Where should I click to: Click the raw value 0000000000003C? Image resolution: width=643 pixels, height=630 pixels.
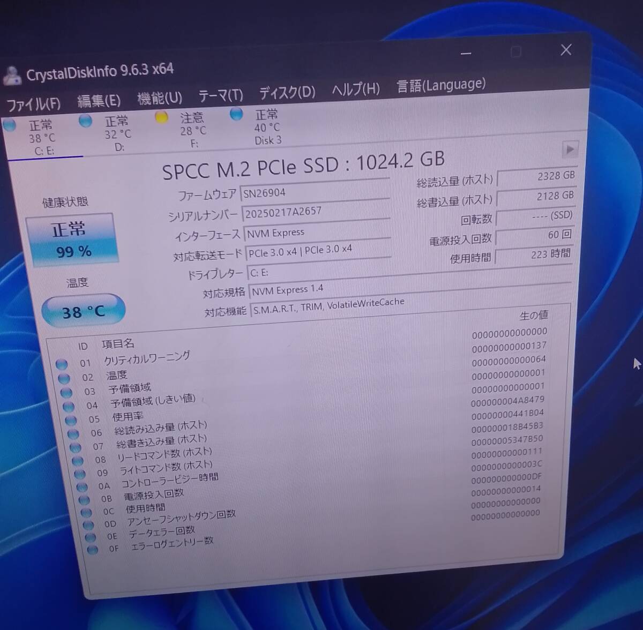(506, 466)
